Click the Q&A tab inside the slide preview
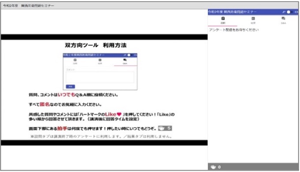 [x=125, y=61]
